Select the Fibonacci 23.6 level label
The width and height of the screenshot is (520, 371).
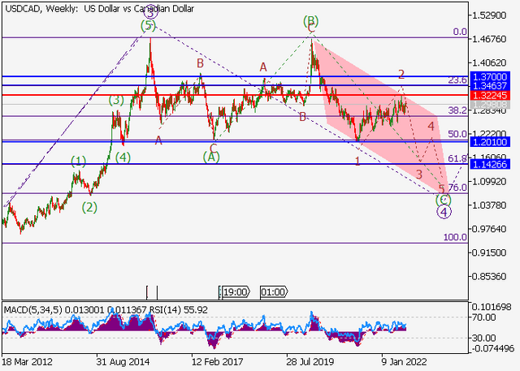pyautogui.click(x=457, y=80)
